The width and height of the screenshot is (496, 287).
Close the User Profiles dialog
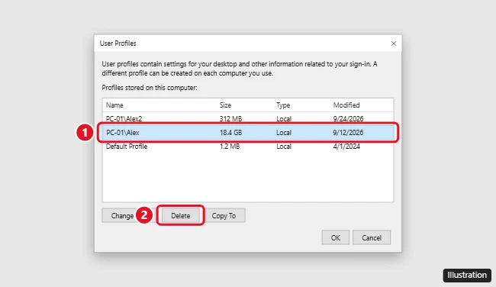point(394,44)
